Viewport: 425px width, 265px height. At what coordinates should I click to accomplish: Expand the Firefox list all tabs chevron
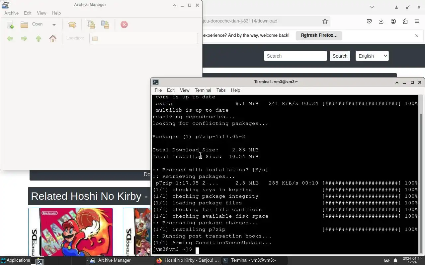(372, 7)
